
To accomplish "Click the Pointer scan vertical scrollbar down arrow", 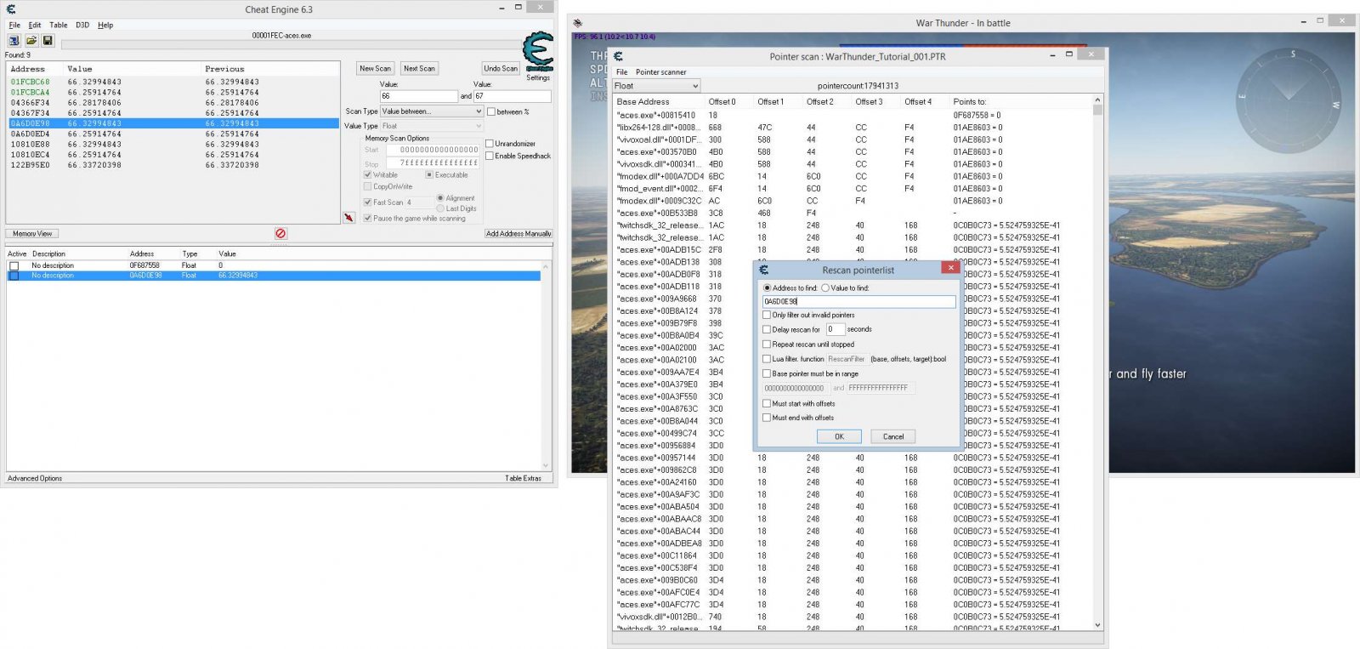I will click(1097, 625).
